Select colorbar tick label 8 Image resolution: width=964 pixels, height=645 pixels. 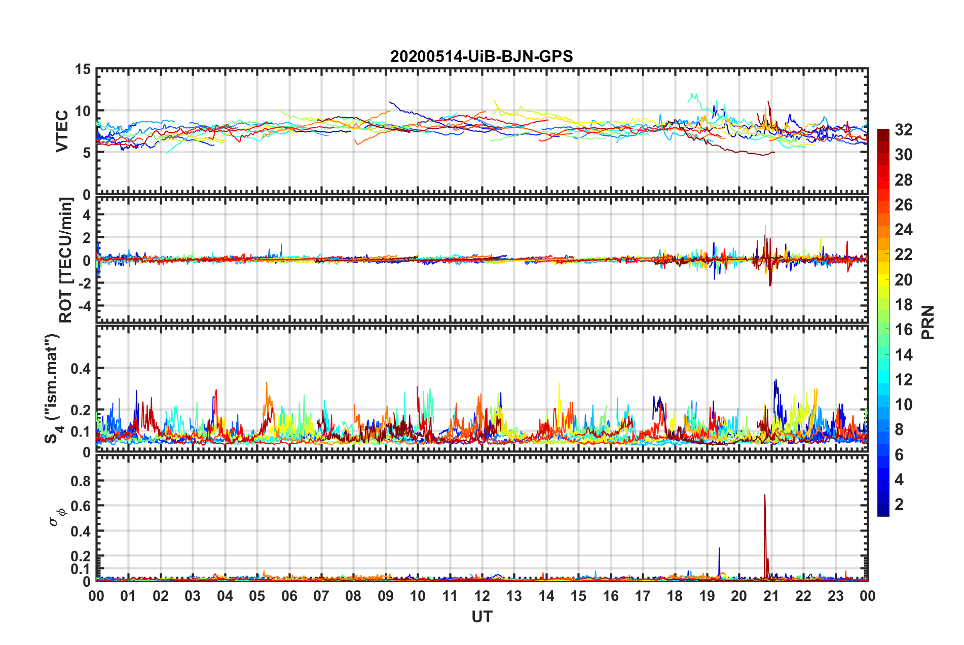pyautogui.click(x=899, y=429)
